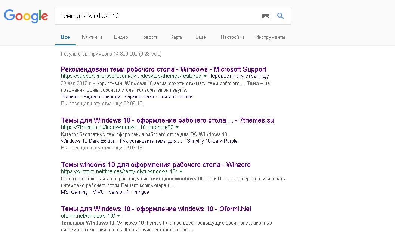Image resolution: width=395 pixels, height=241 pixels.
Task: Open "Simplify 10 Dark Purple" sitelink
Action: pyautogui.click(x=212, y=141)
